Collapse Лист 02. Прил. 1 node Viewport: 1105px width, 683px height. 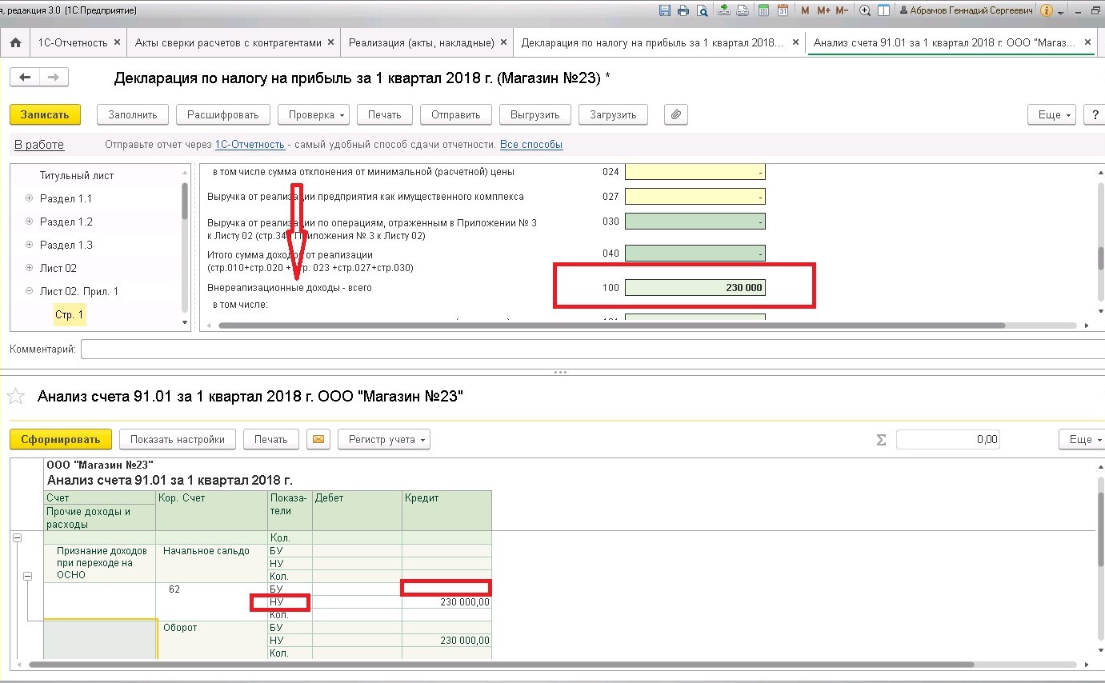pyautogui.click(x=30, y=291)
